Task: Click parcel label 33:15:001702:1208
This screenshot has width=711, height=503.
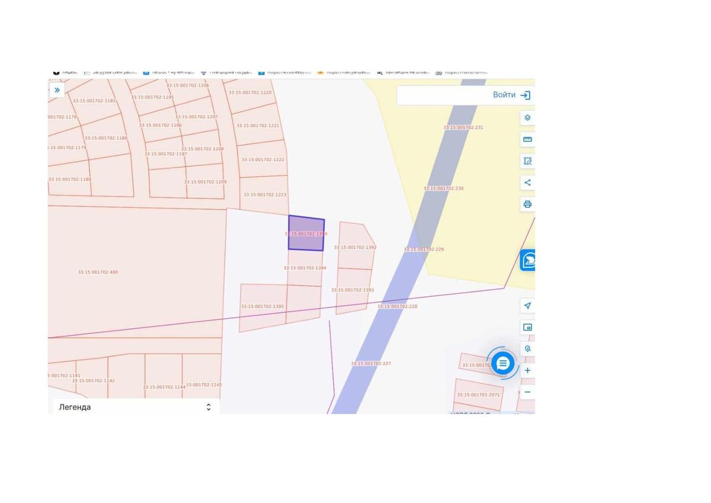Action: click(x=202, y=149)
